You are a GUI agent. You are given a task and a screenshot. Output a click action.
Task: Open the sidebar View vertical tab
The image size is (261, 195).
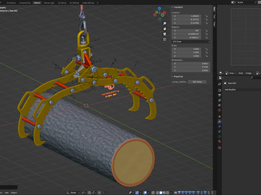coord(214,24)
